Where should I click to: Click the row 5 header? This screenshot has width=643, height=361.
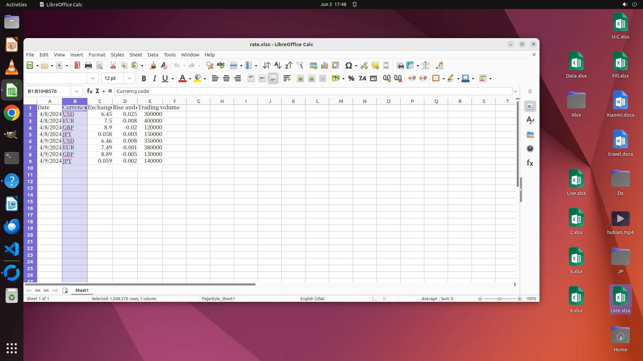coord(30,134)
